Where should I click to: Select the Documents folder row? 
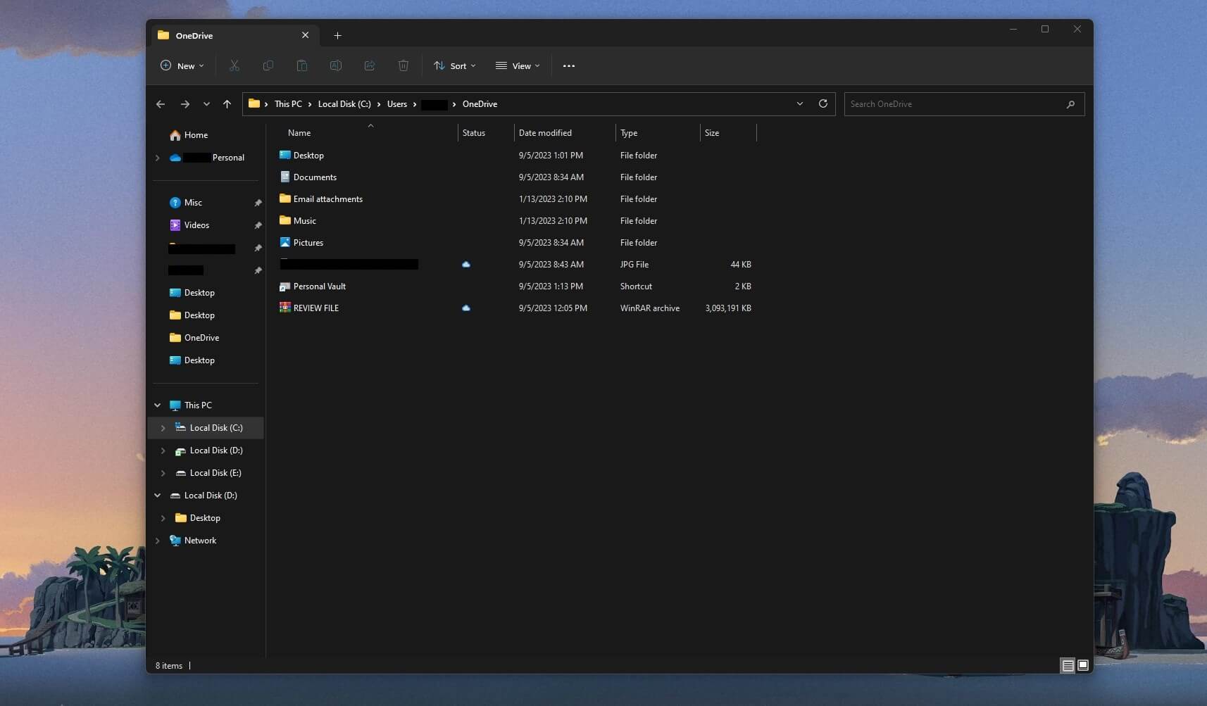coord(516,177)
